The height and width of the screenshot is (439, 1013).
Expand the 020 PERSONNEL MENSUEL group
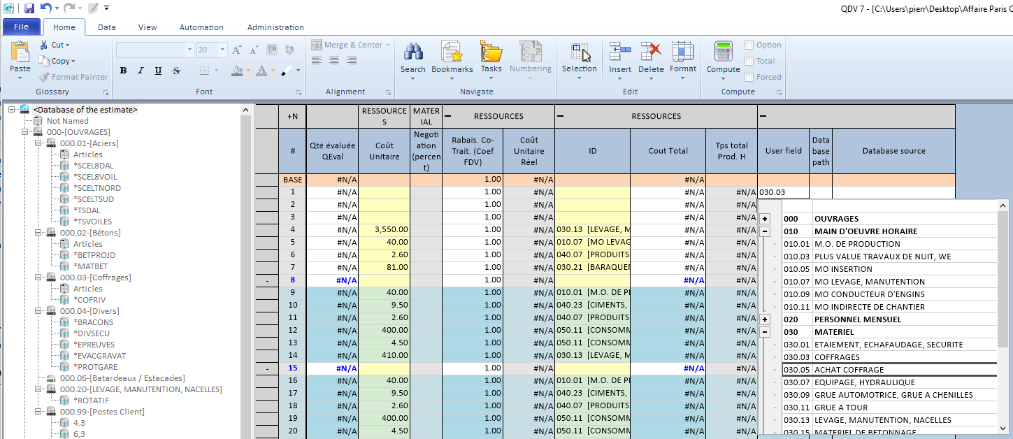(765, 319)
